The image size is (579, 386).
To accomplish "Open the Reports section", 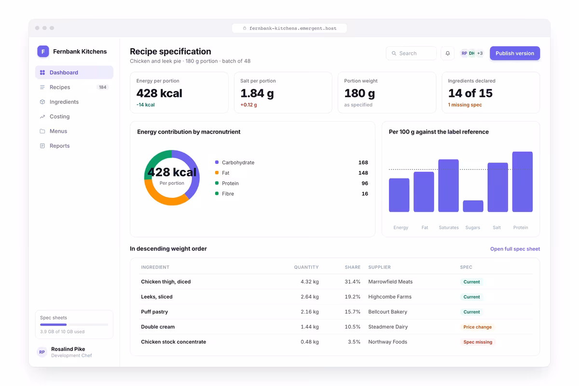I will click(74, 146).
